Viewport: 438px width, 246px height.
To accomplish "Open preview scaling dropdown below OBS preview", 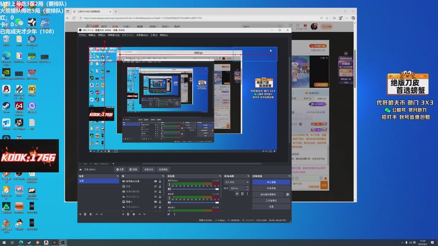I will (113, 163).
